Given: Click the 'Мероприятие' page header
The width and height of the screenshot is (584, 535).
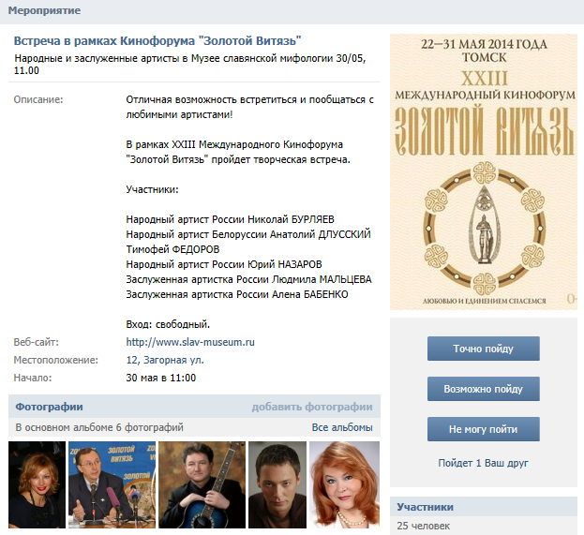Looking at the screenshot, I should click(x=44, y=10).
